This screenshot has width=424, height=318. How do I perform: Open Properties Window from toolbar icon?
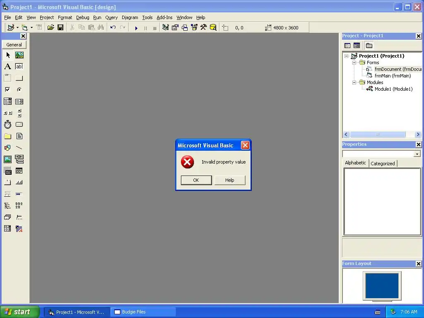click(x=175, y=27)
